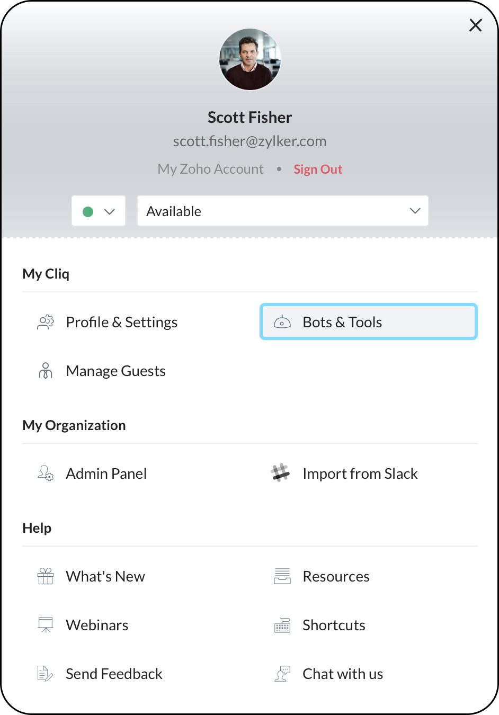Click the Resources tray icon
This screenshot has height=715, width=499.
pyautogui.click(x=282, y=576)
